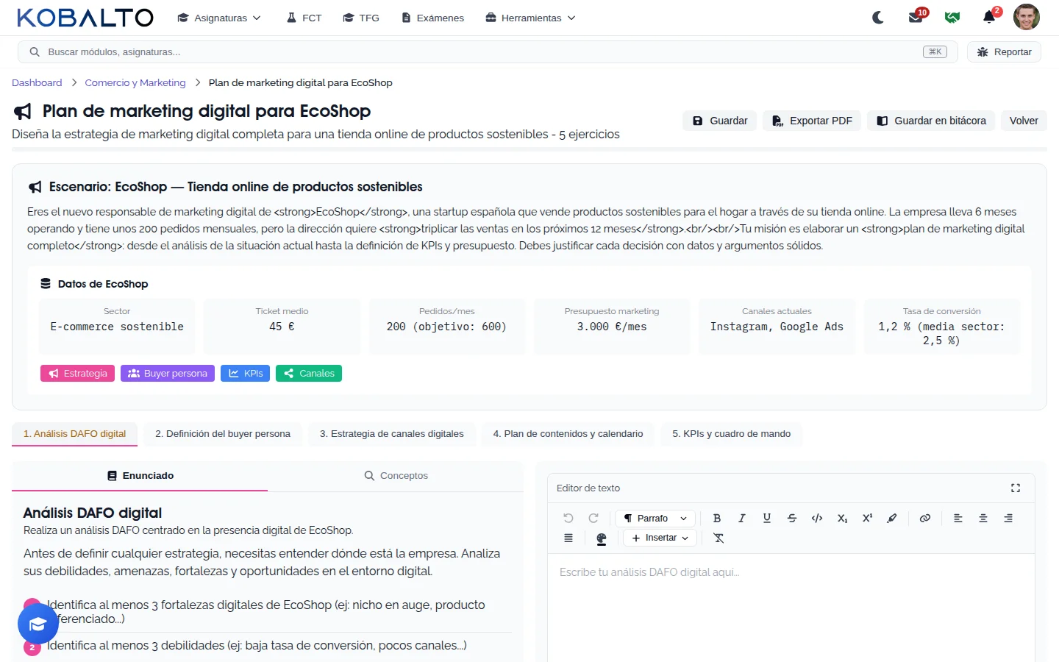Open tab 4. Plan de contenidos y calendario
The height and width of the screenshot is (662, 1059).
[568, 434]
